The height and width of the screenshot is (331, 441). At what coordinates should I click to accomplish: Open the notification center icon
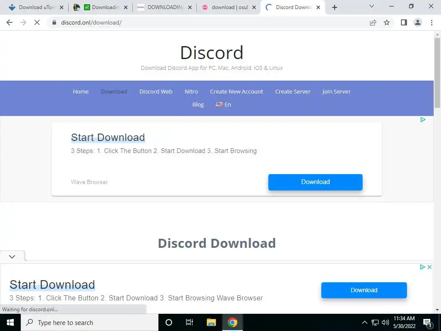click(x=427, y=322)
